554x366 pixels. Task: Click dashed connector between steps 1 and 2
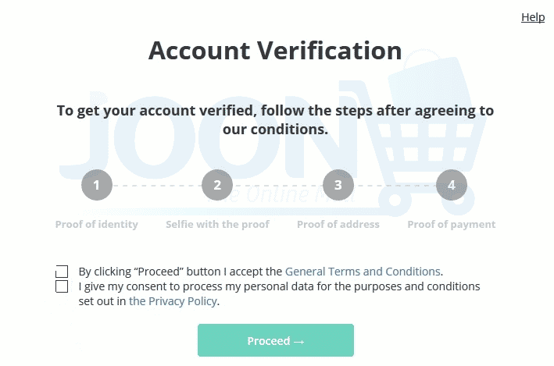pyautogui.click(x=157, y=185)
